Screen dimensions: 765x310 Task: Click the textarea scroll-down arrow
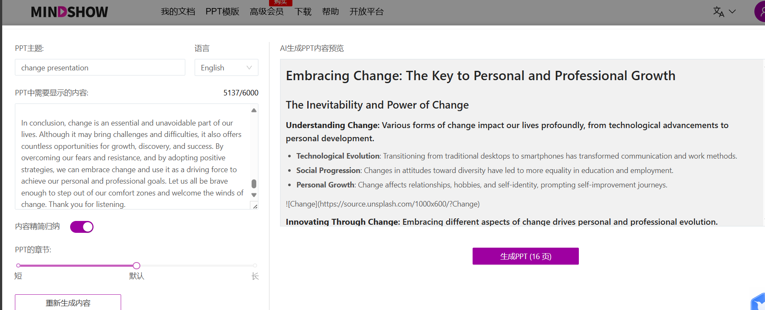pyautogui.click(x=254, y=195)
